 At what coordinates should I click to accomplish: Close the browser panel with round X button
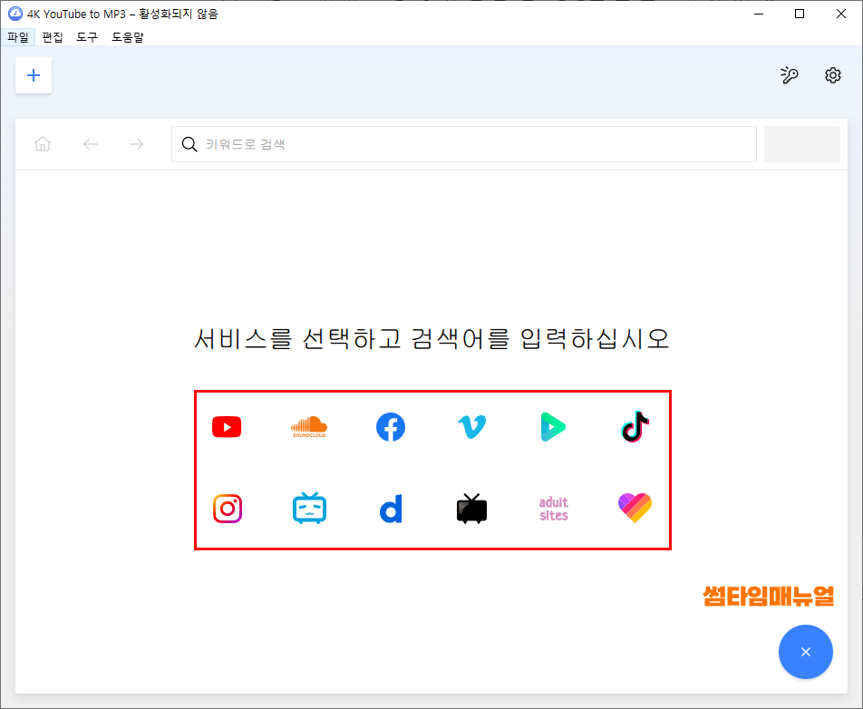click(806, 652)
